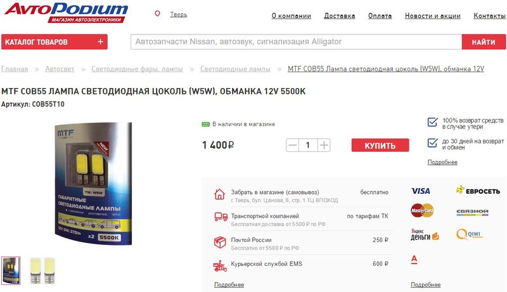Image resolution: width=507 pixels, height=292 pixels.
Task: Click the red location pin icon
Action: pos(157,13)
